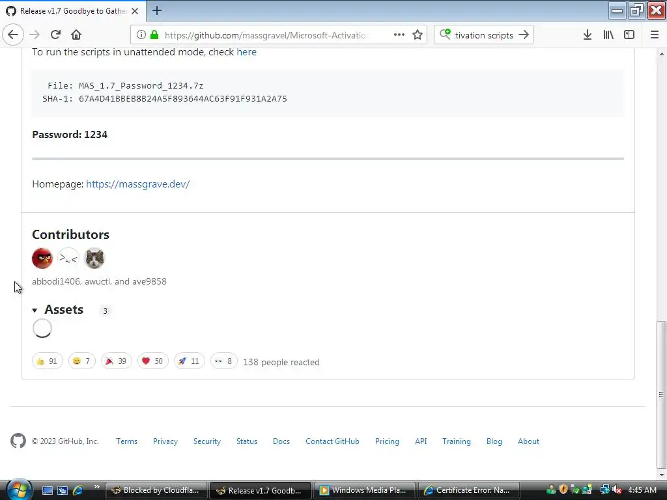Switch to Blocked by Cloudflare taskbar window
This screenshot has height=500, width=667.
click(156, 490)
